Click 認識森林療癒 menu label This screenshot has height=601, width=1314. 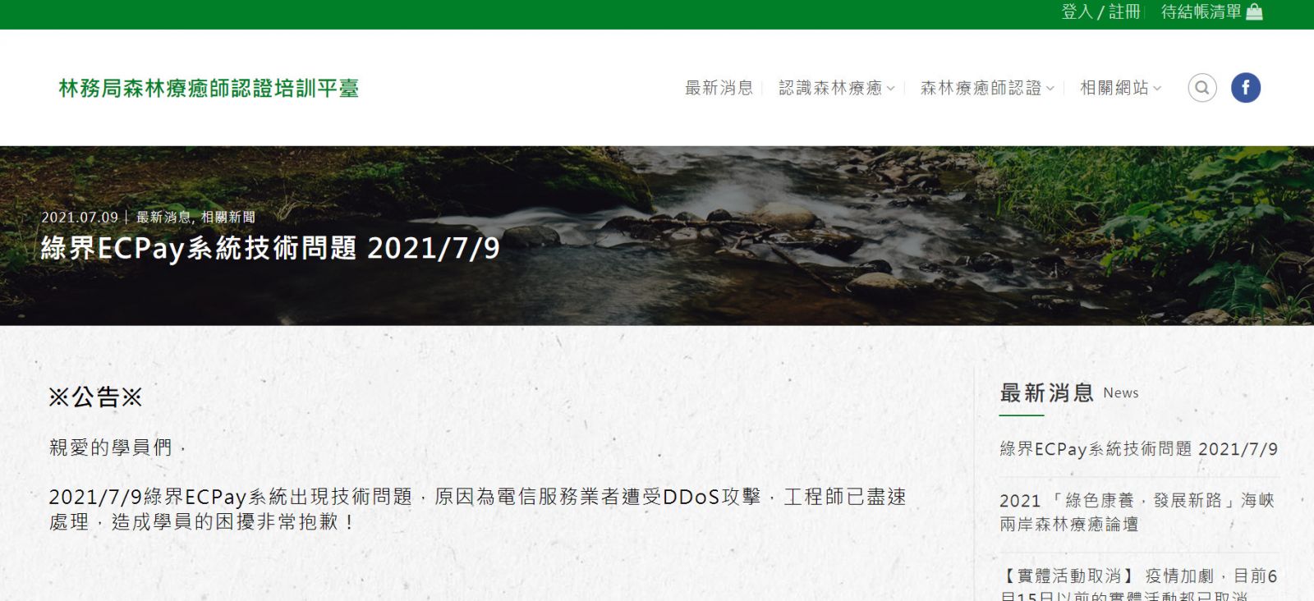point(830,88)
